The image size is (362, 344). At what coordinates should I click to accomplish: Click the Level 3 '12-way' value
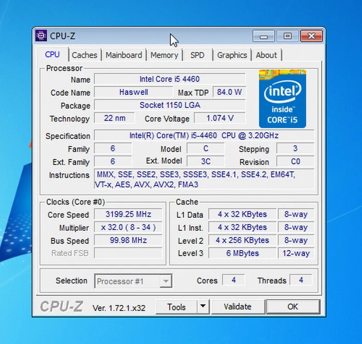click(x=296, y=253)
